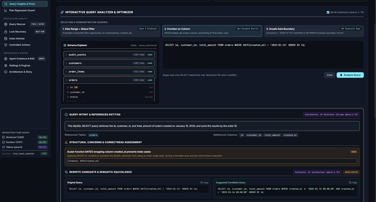
Task: Click inside the SQL query editor
Action: [263, 55]
